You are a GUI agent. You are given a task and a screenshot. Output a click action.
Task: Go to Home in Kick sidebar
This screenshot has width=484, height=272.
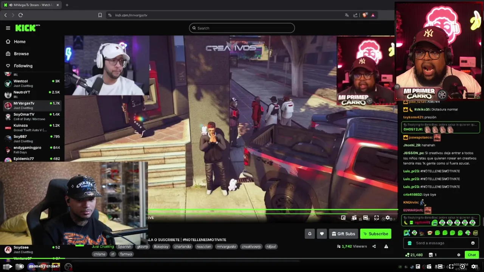coord(20,42)
